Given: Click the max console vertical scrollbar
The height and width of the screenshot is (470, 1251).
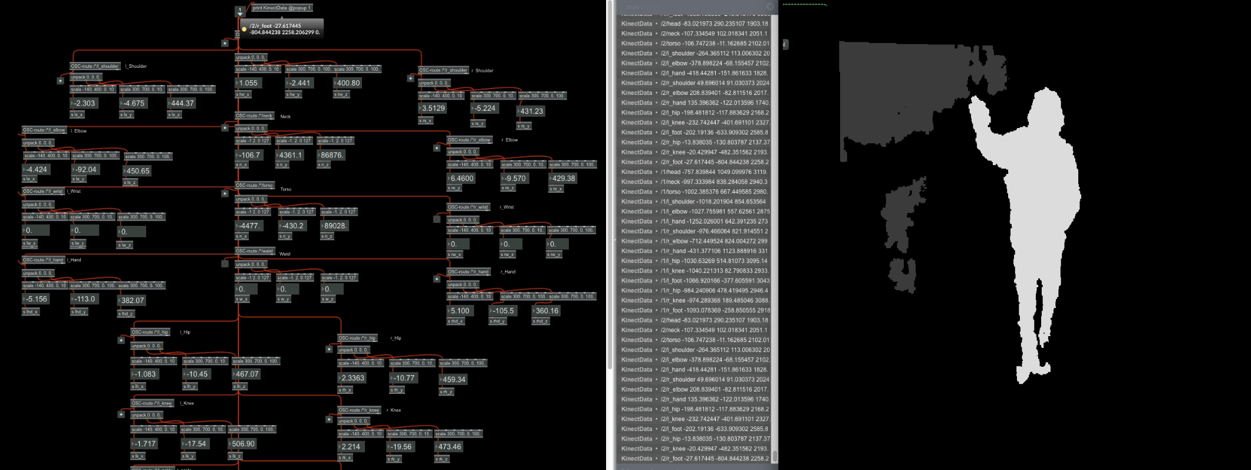Looking at the screenshot, I should coord(775,236).
